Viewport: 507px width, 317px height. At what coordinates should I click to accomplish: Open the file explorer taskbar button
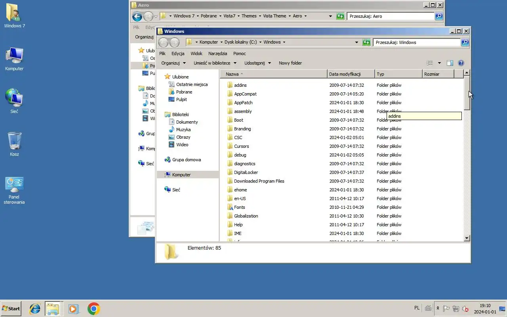[x=52, y=309]
